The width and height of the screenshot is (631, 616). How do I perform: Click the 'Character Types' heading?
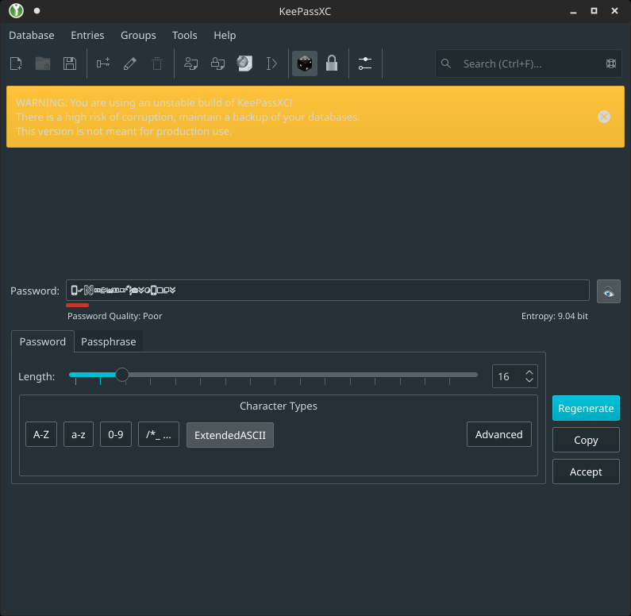[x=279, y=406]
